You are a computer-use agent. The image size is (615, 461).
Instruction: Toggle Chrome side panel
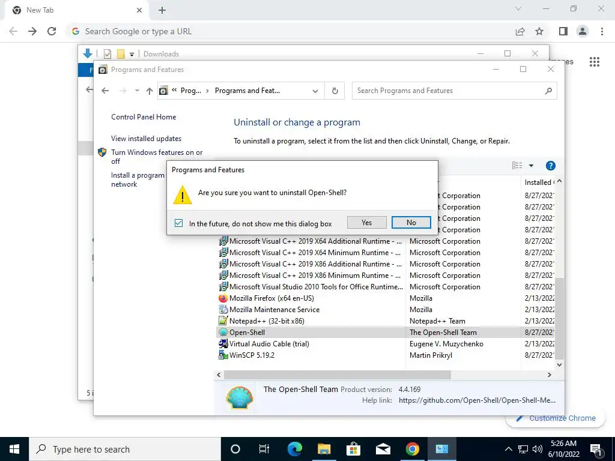[563, 31]
